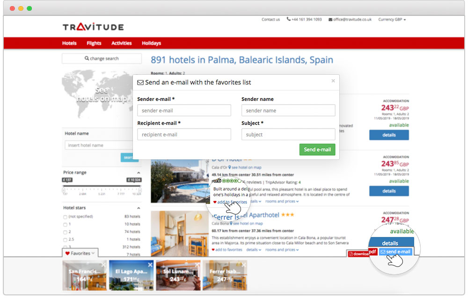Click the Contact us link

coord(271,19)
